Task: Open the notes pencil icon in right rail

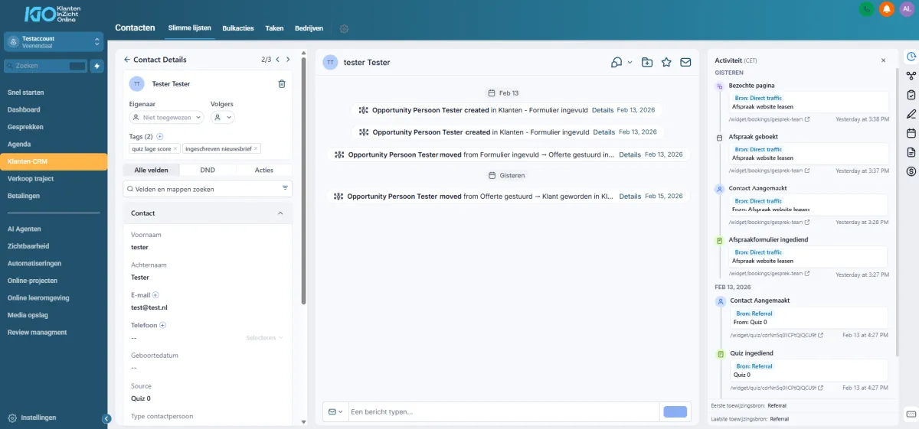Action: (911, 114)
